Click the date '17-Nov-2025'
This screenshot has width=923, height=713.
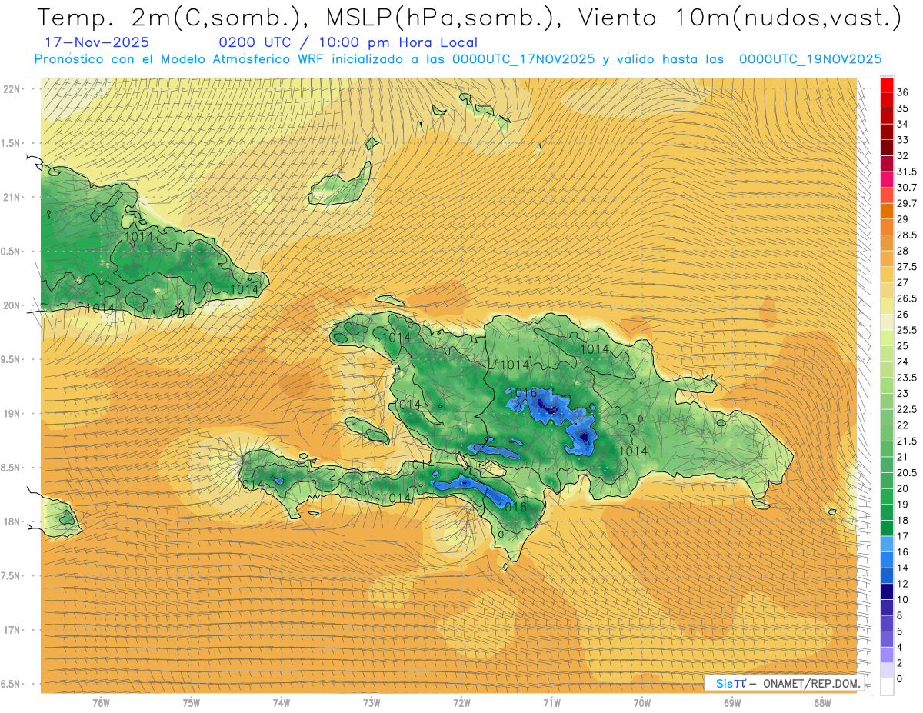[97, 43]
